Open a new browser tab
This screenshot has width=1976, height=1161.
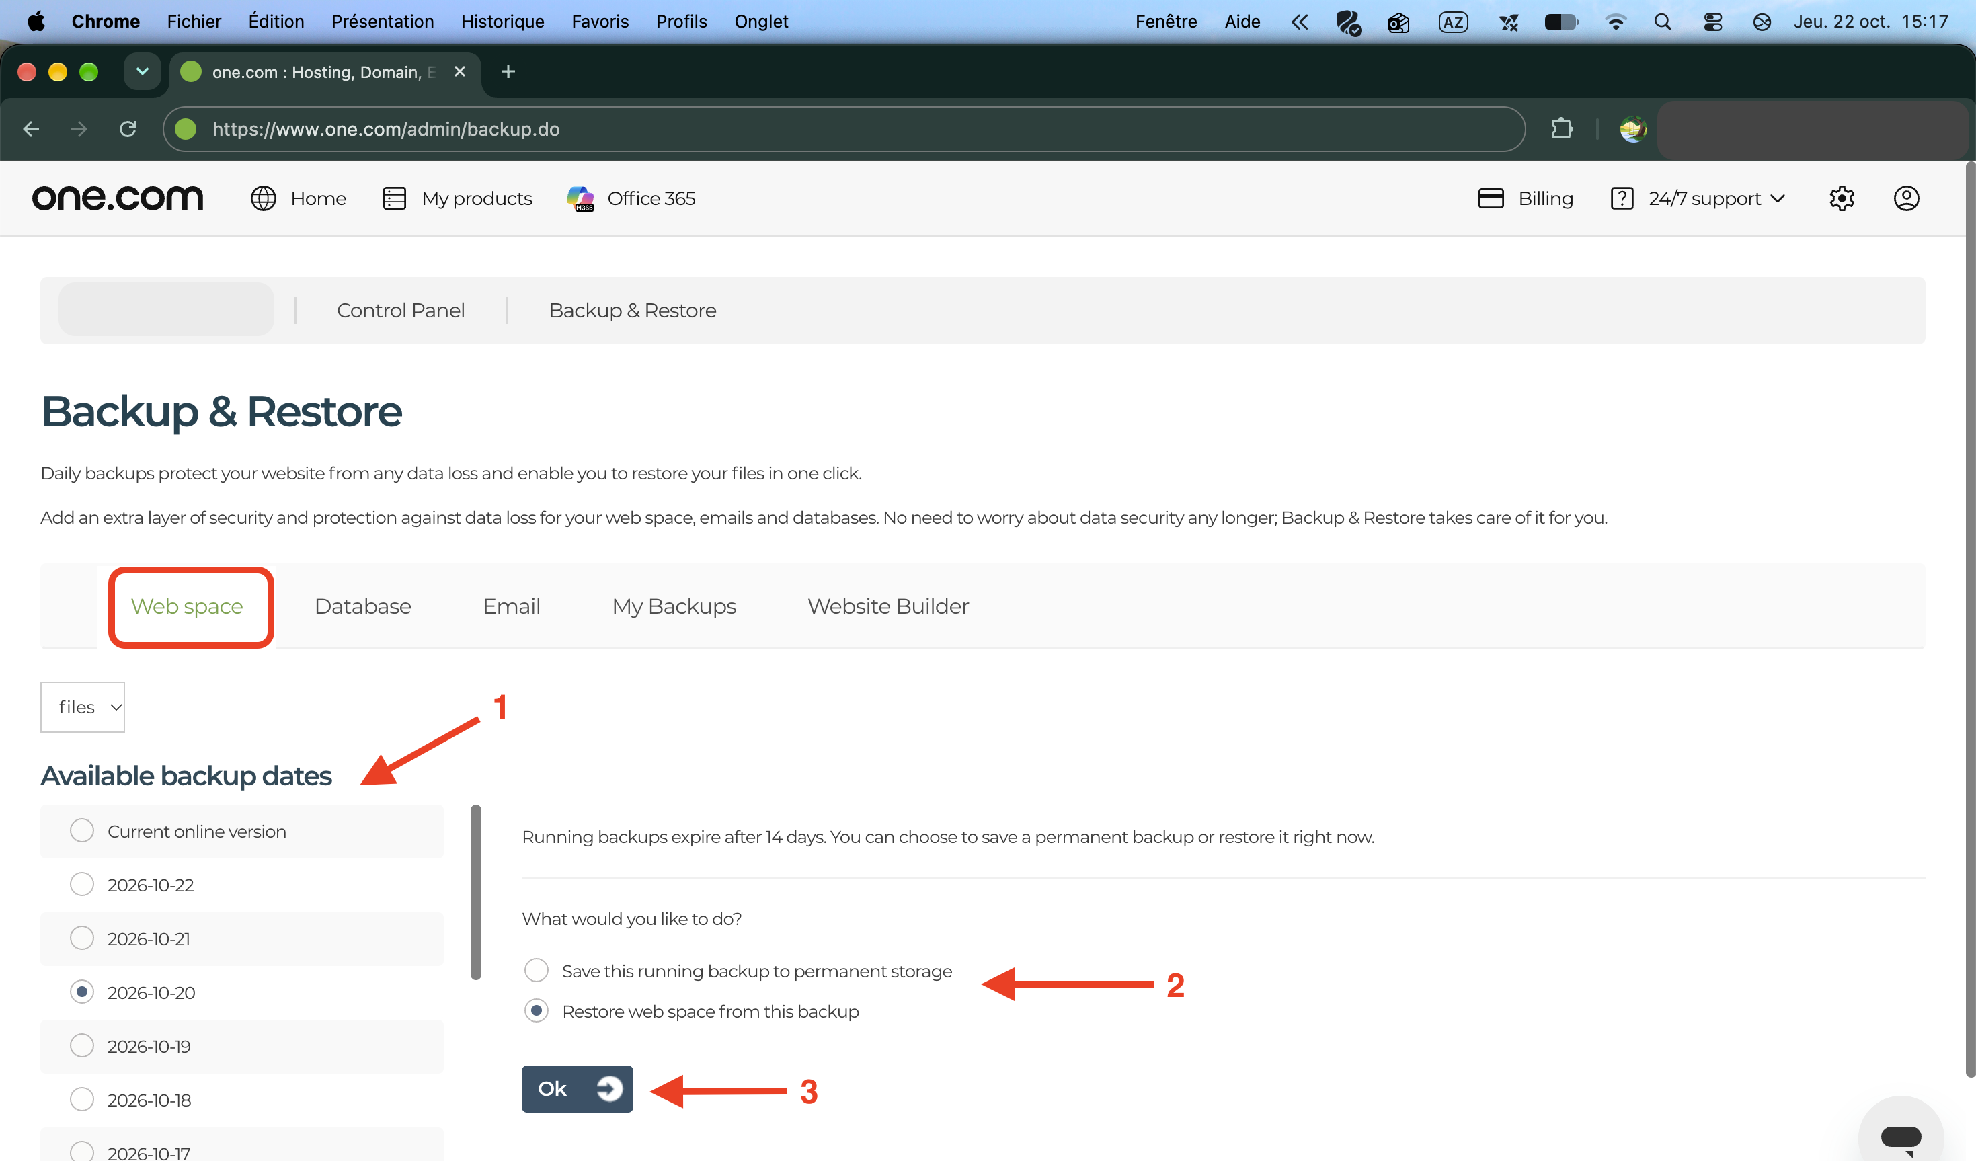[x=508, y=71]
